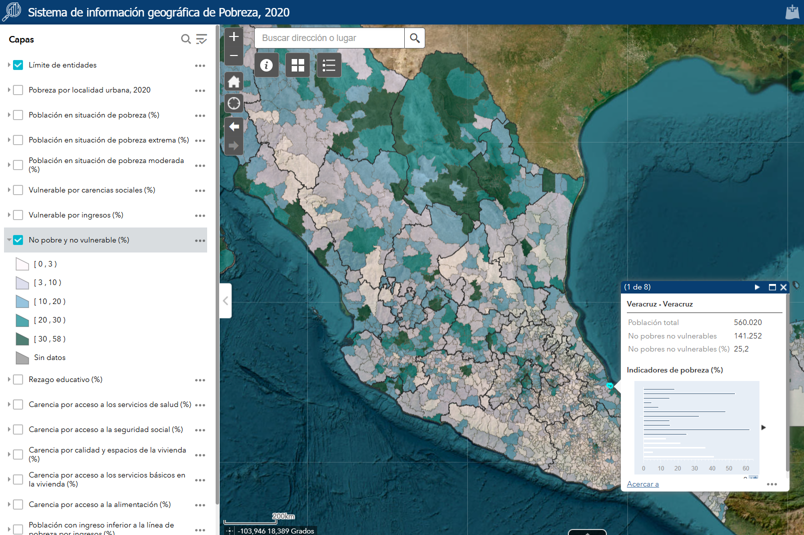
Task: Enable Rezago educativo (%) layer
Action: point(18,379)
